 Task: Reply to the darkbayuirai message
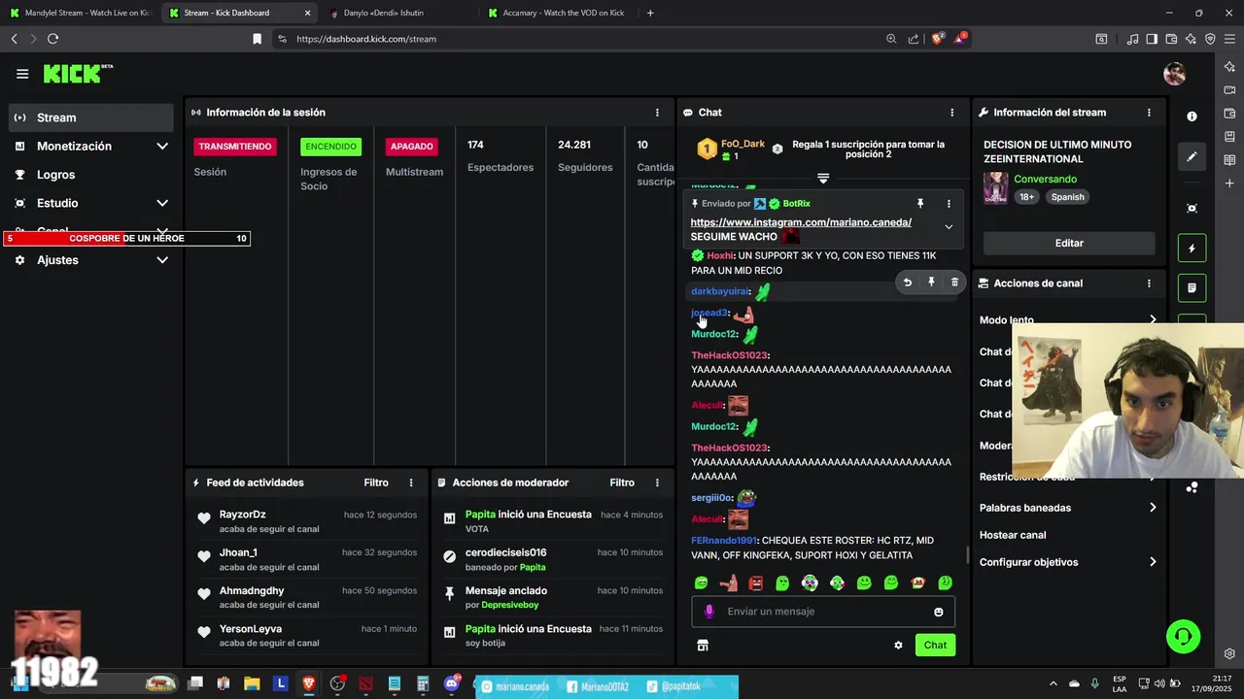(x=907, y=283)
